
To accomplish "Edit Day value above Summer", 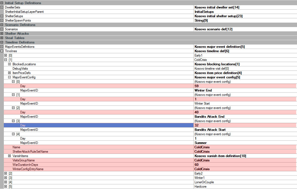I will click(245, 138).
